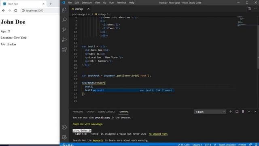Split the terminal panel
This screenshot has height=146, width=259.
pos(237,112)
